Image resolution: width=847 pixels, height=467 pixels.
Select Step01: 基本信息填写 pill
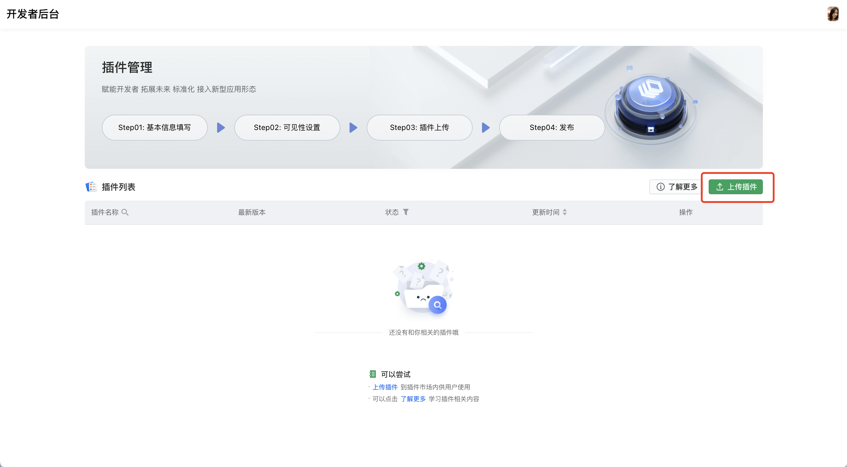click(155, 128)
